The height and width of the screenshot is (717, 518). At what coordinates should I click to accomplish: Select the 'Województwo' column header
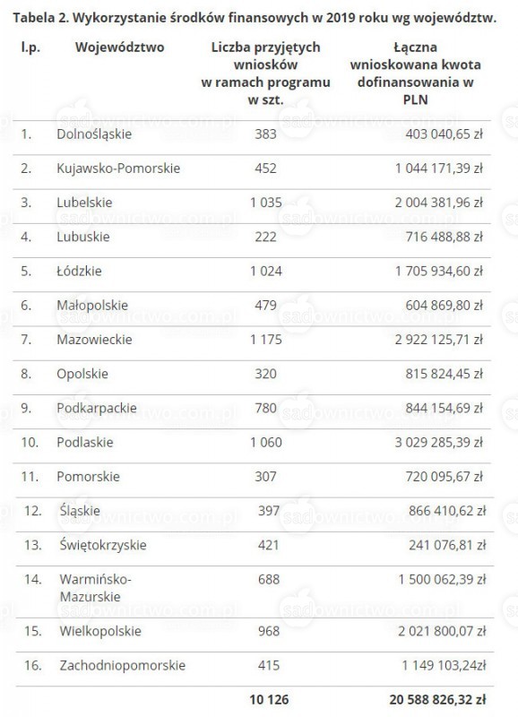pos(120,48)
